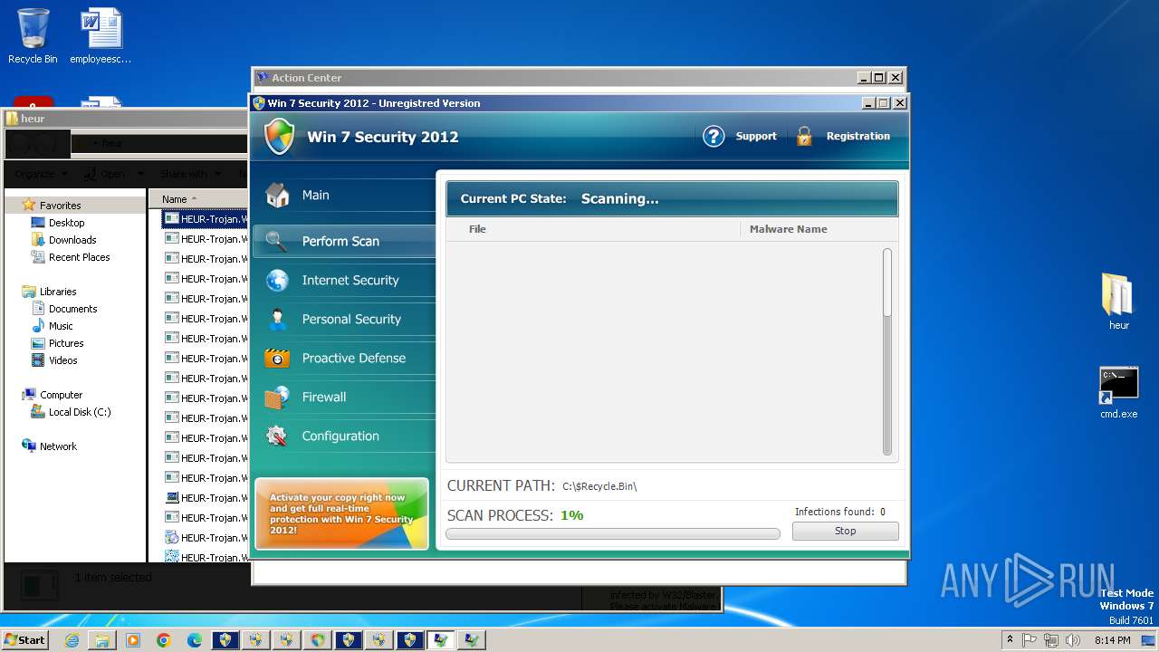Click the Support link in header

(756, 136)
